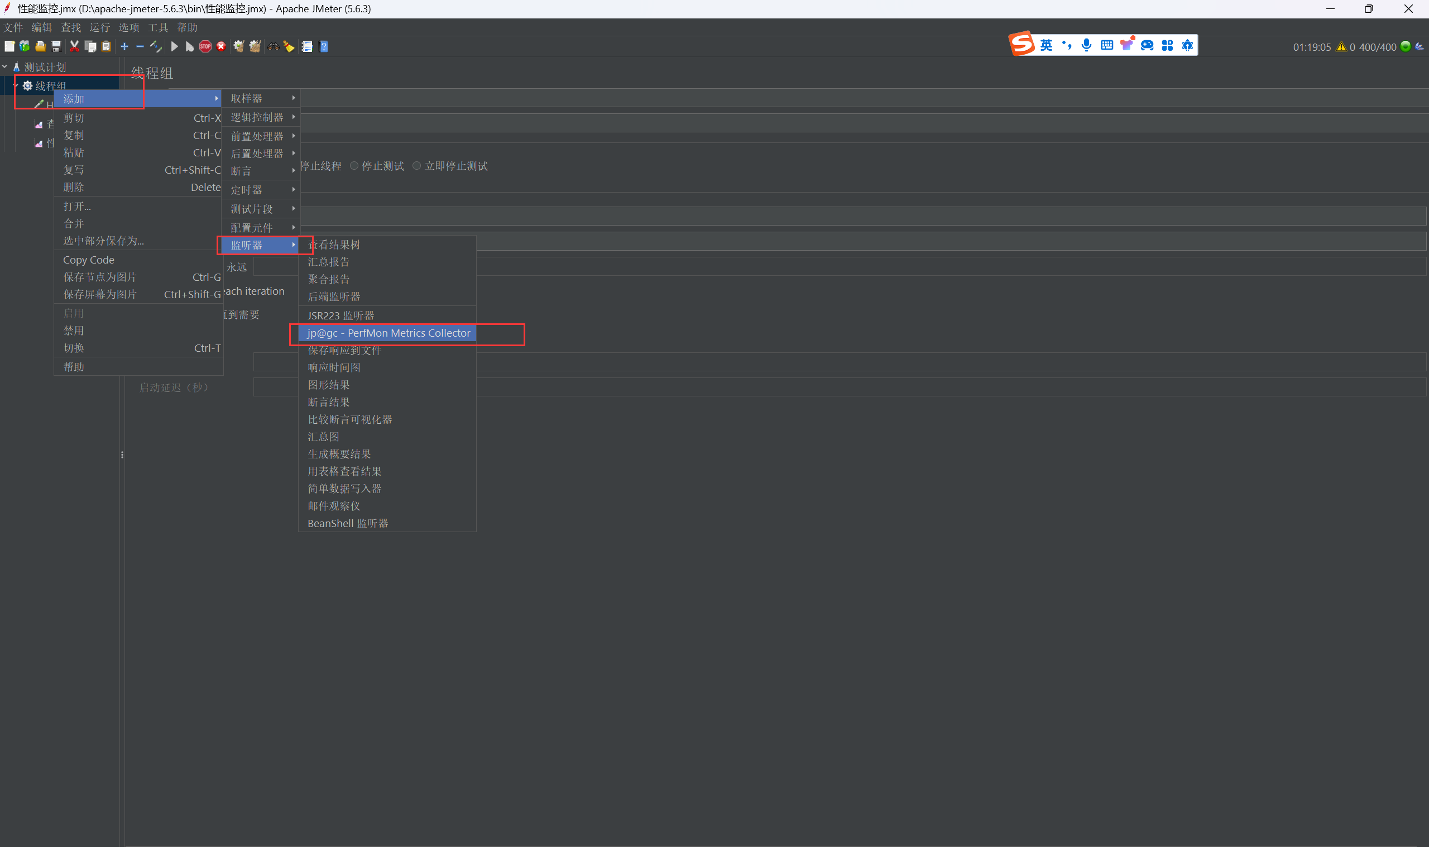Screen dimensions: 1429x847
Task: Click the Stop test toolbar icon
Action: (x=205, y=47)
